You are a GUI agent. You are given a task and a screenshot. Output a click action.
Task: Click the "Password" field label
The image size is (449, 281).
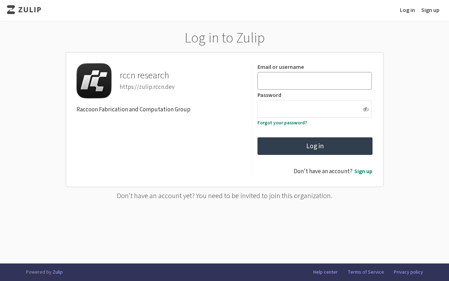click(x=269, y=95)
